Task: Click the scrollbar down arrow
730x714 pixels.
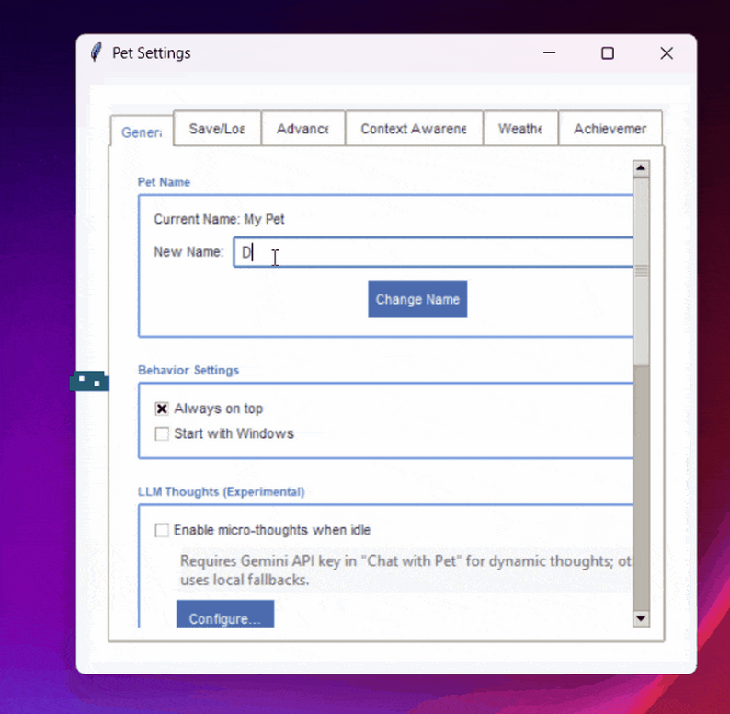Action: coord(641,618)
